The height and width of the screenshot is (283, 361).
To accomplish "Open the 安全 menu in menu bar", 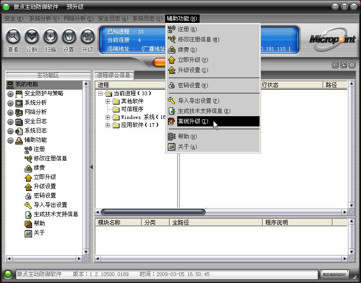I will click(14, 19).
